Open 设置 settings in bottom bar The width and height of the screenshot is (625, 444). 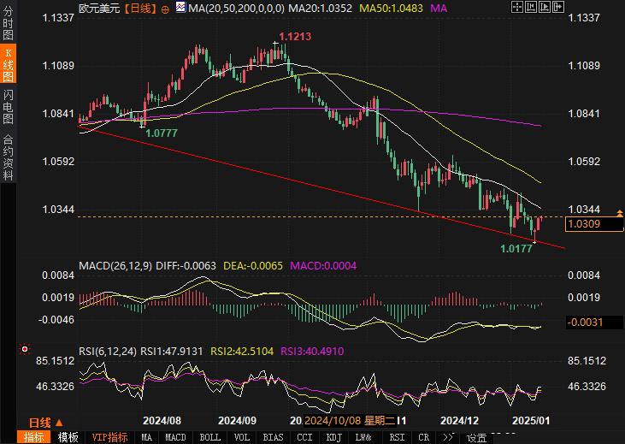(477, 437)
